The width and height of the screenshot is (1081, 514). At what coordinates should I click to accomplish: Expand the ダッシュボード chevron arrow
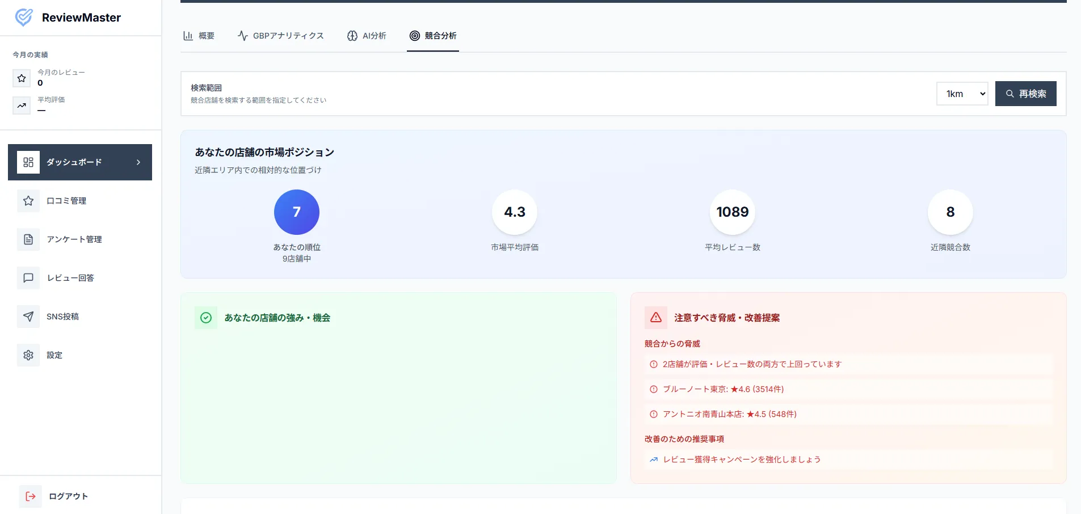click(x=138, y=162)
